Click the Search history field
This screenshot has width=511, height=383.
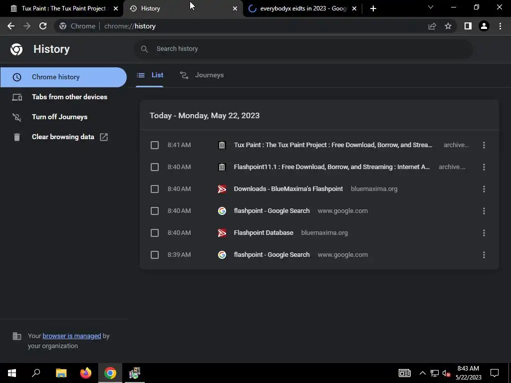click(x=303, y=49)
